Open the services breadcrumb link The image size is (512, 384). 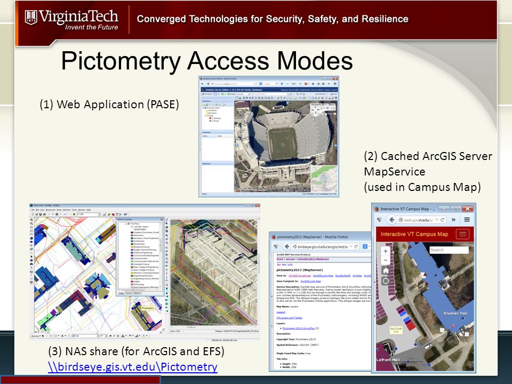pos(290,259)
